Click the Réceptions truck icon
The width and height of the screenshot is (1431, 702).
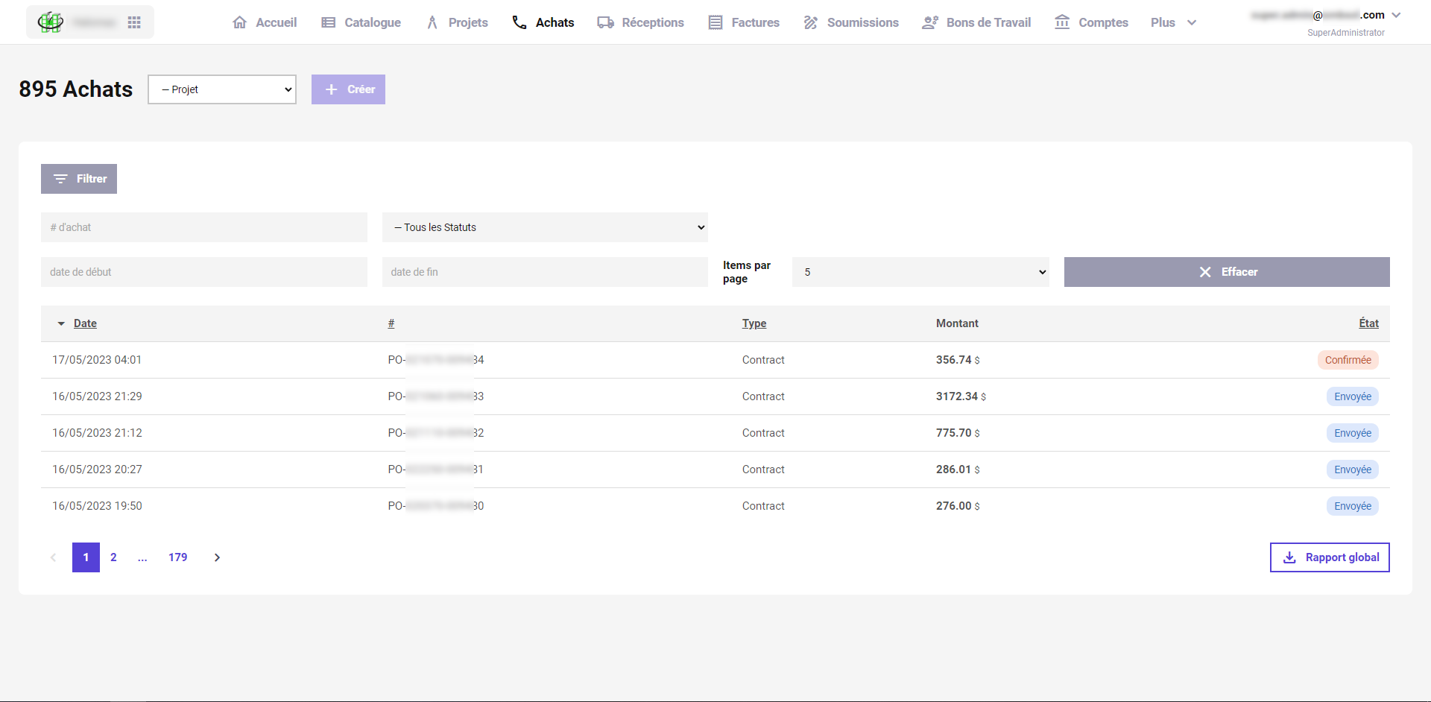click(x=604, y=22)
